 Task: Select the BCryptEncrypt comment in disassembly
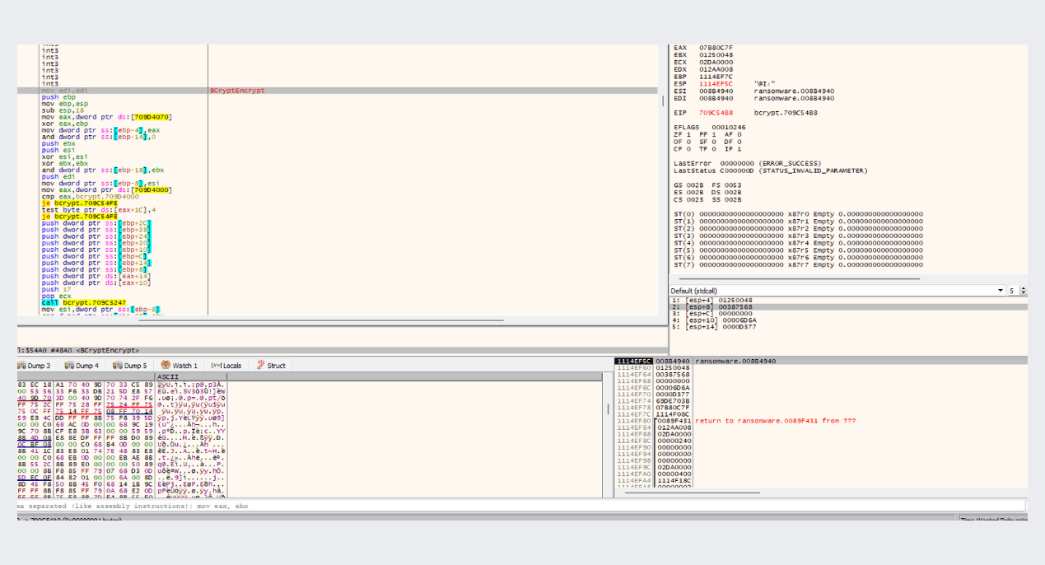point(238,90)
